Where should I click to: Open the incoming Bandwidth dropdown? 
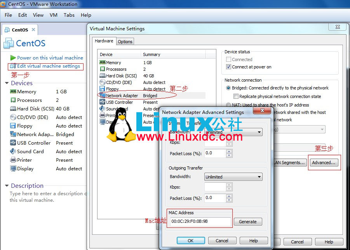click(233, 132)
